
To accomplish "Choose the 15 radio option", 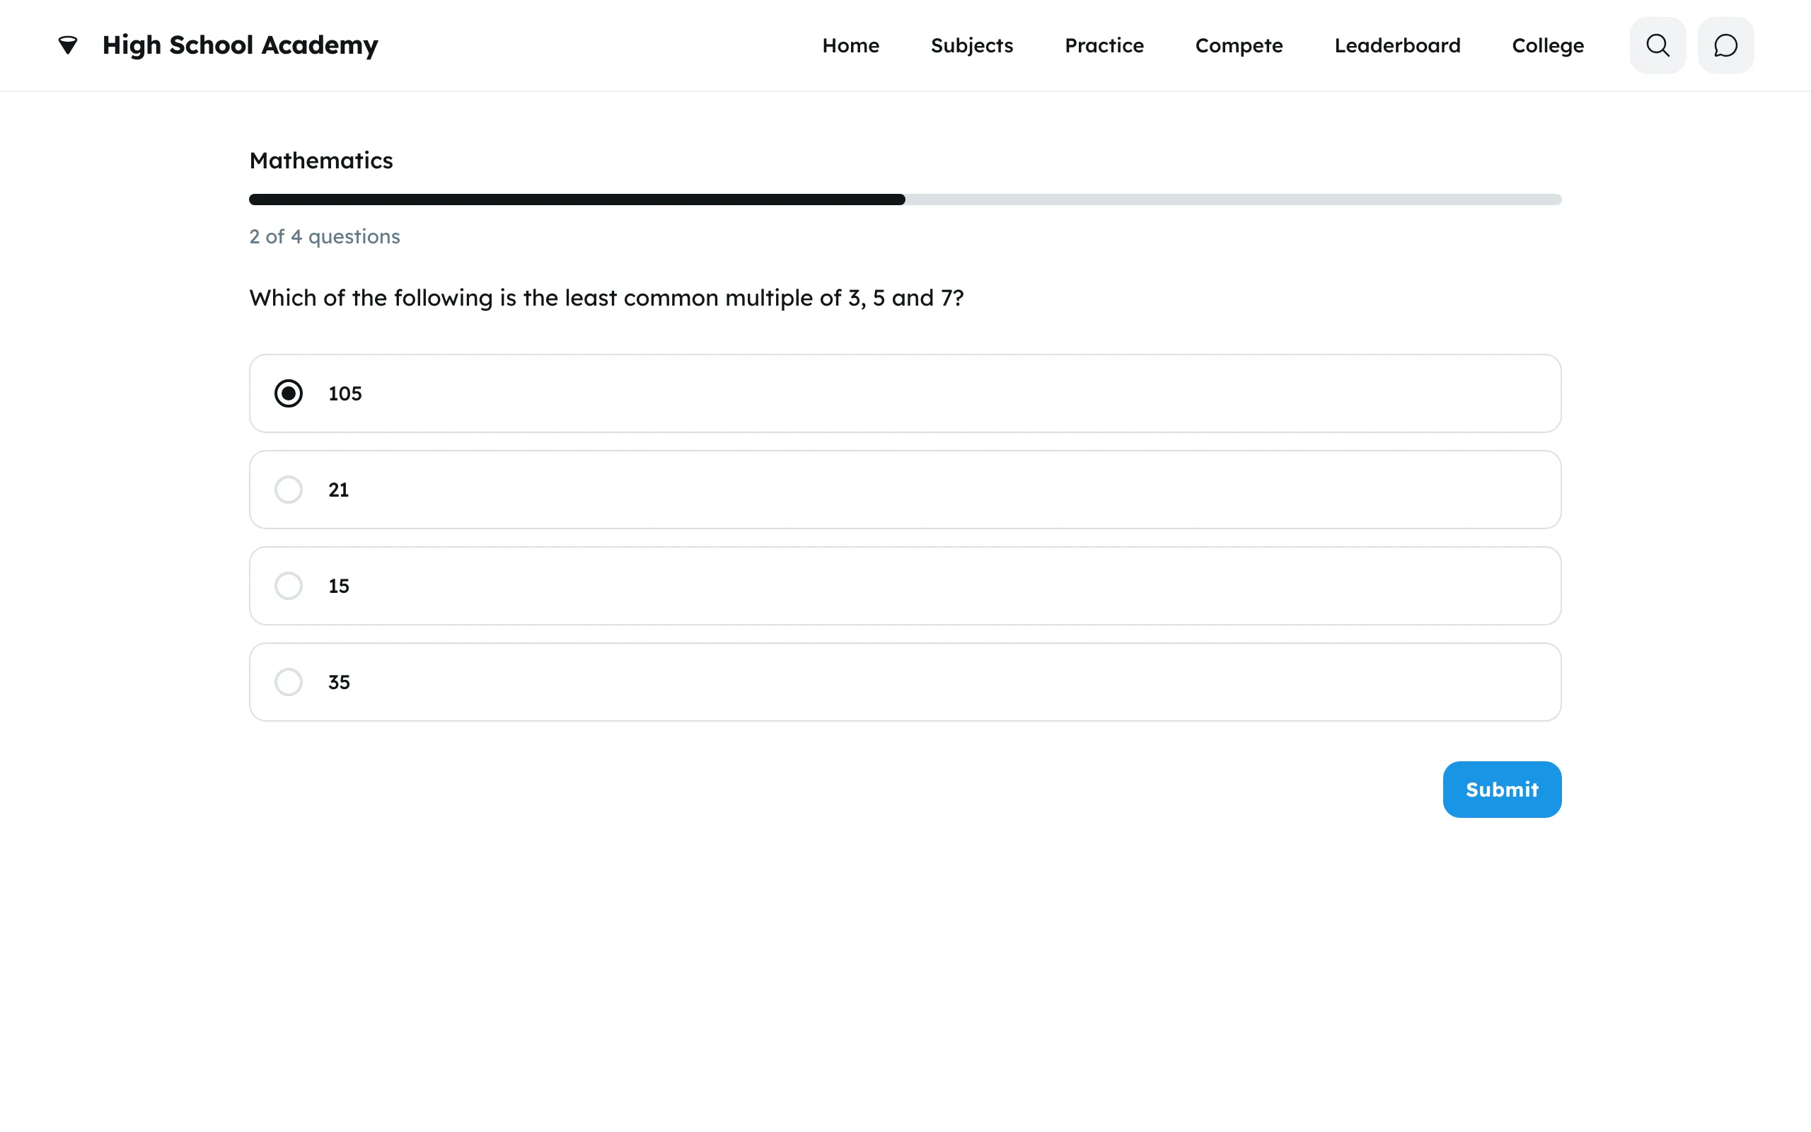I will pos(288,586).
